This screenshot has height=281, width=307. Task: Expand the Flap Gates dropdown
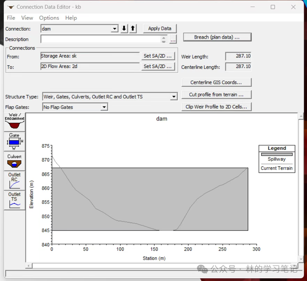[x=104, y=107]
